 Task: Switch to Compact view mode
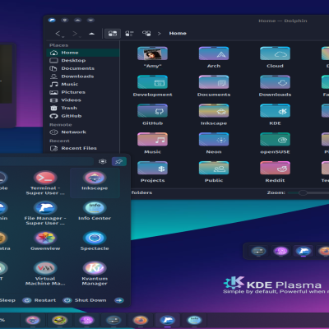coord(129,34)
